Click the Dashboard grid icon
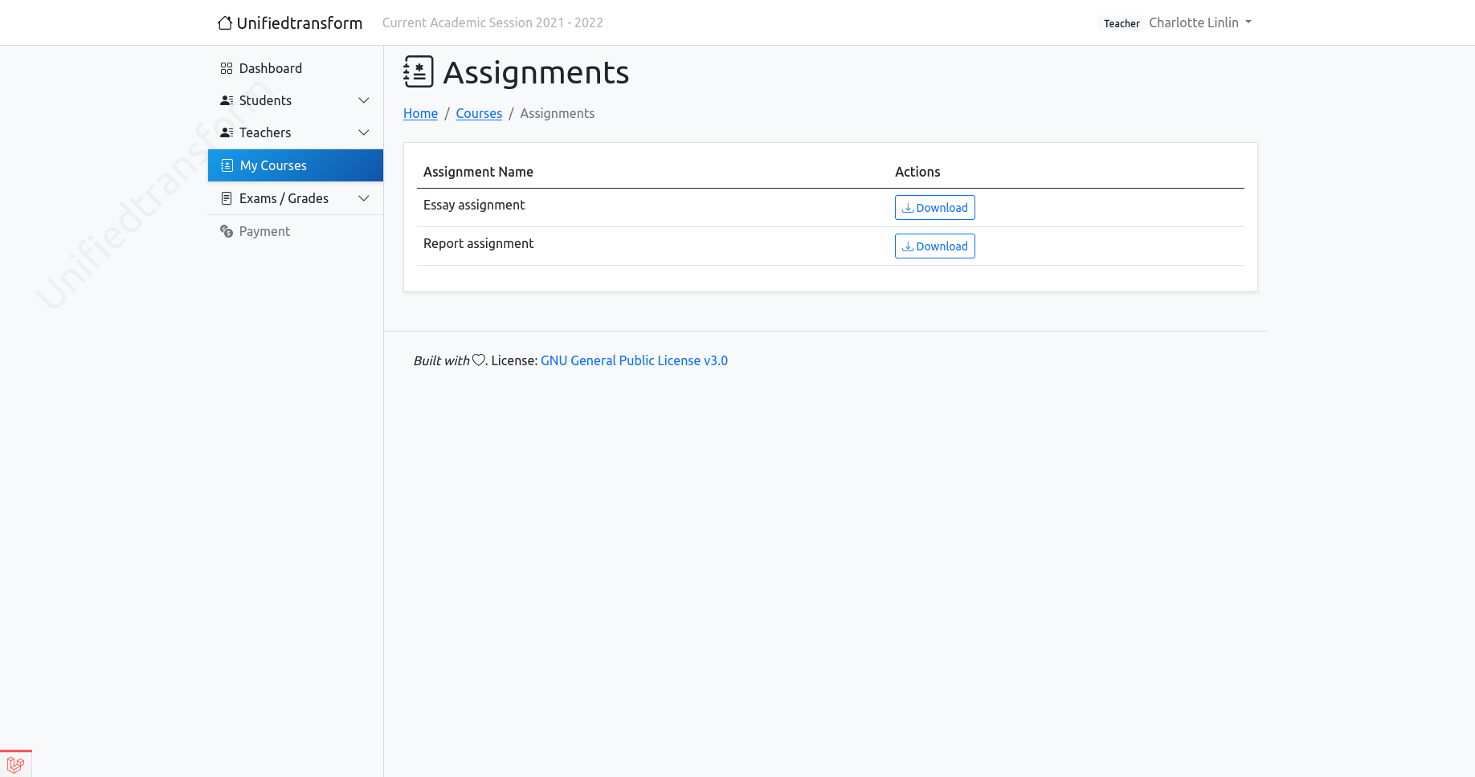The height and width of the screenshot is (777, 1475). point(227,68)
